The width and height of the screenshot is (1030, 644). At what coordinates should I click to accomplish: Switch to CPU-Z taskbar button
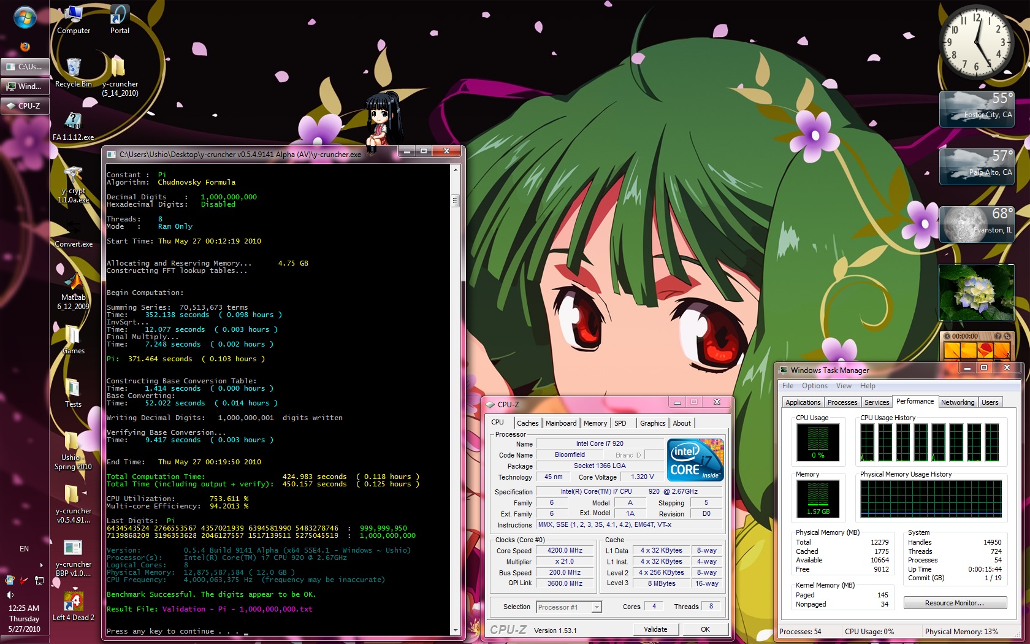(x=25, y=105)
